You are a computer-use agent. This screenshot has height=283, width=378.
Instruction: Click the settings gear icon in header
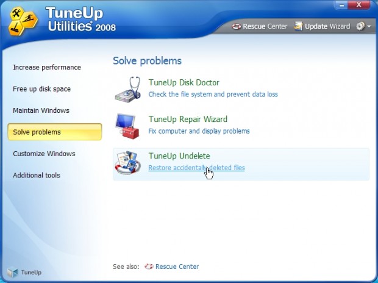(361, 26)
